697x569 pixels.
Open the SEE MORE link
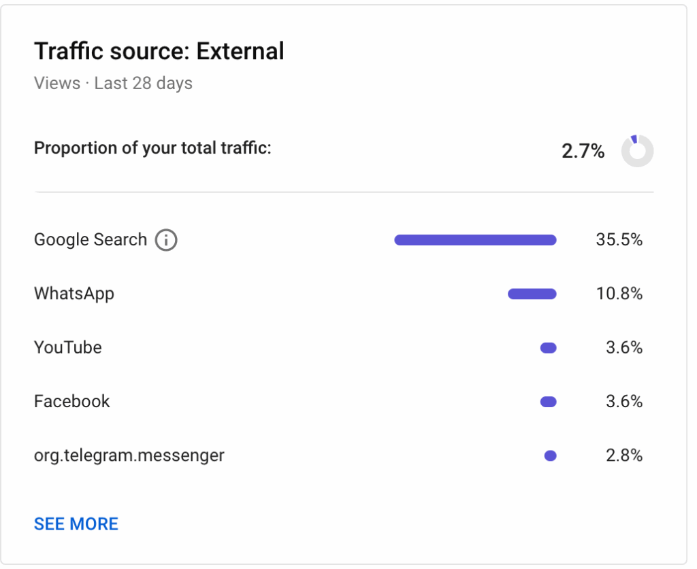pos(76,523)
